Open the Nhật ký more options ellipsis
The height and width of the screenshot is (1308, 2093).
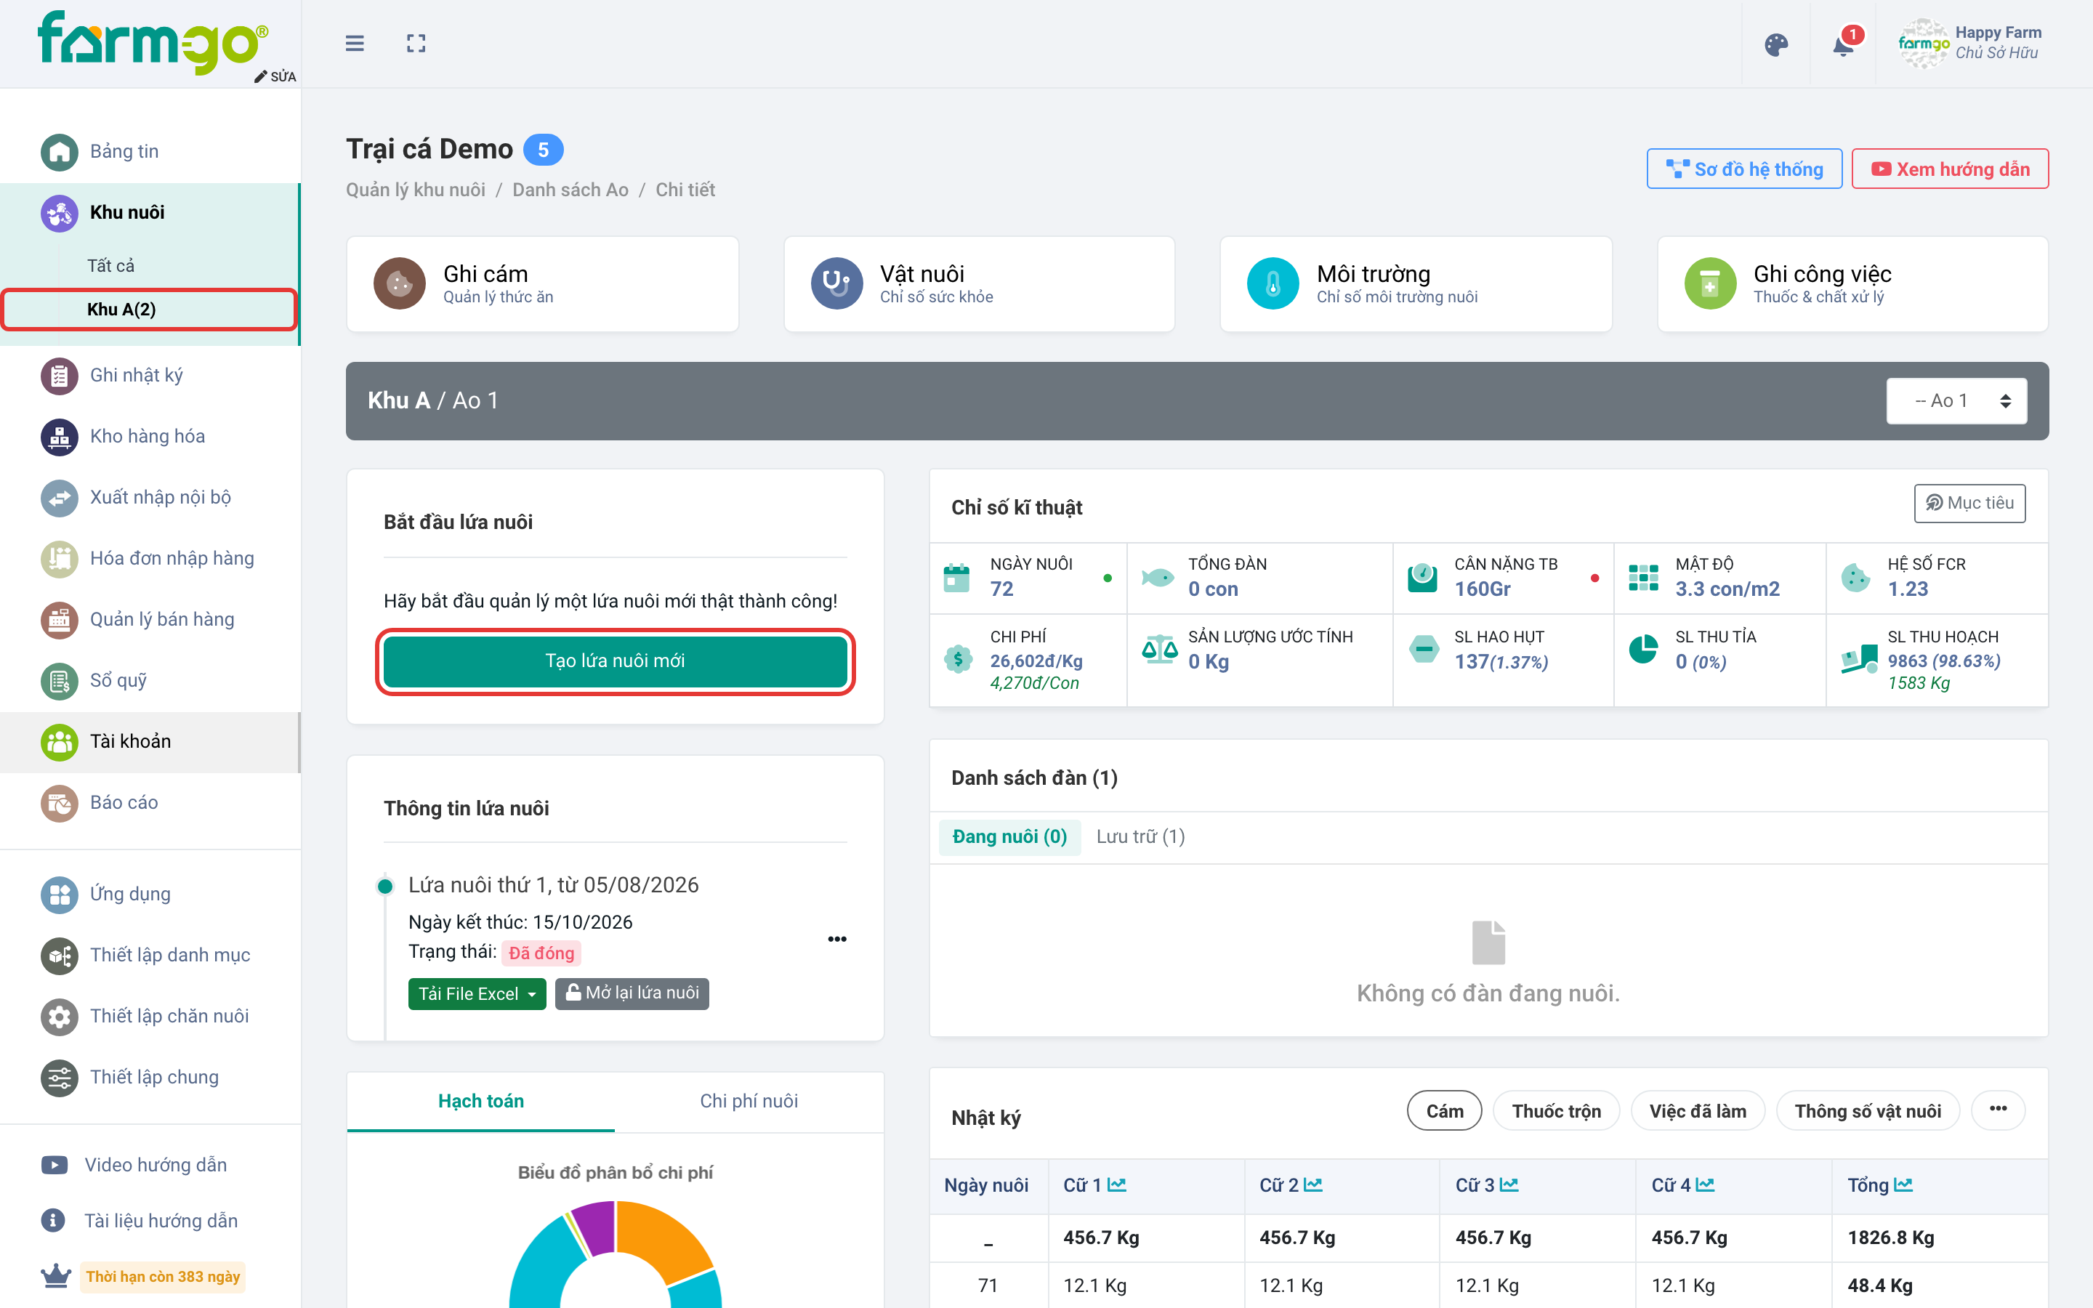(x=1998, y=1110)
